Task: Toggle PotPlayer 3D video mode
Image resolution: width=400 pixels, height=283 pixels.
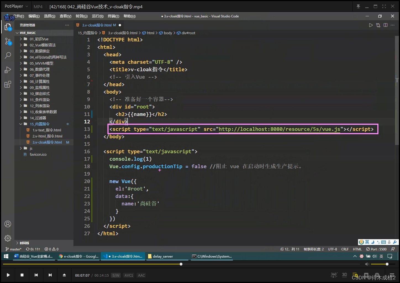Action: (344, 275)
